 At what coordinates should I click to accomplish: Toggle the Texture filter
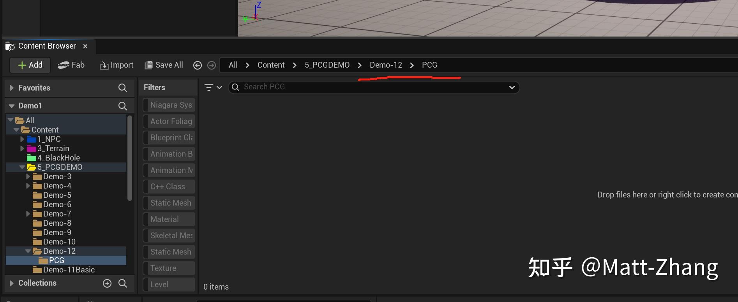click(169, 268)
